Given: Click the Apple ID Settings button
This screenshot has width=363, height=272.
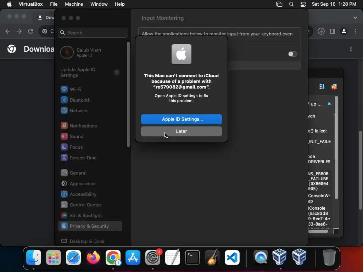Looking at the screenshot, I should [181, 119].
